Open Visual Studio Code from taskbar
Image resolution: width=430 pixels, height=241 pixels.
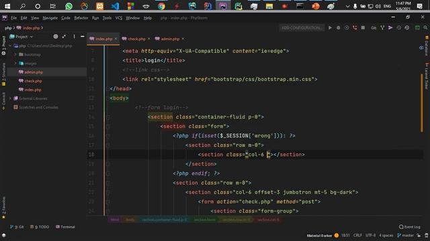[x=115, y=6]
